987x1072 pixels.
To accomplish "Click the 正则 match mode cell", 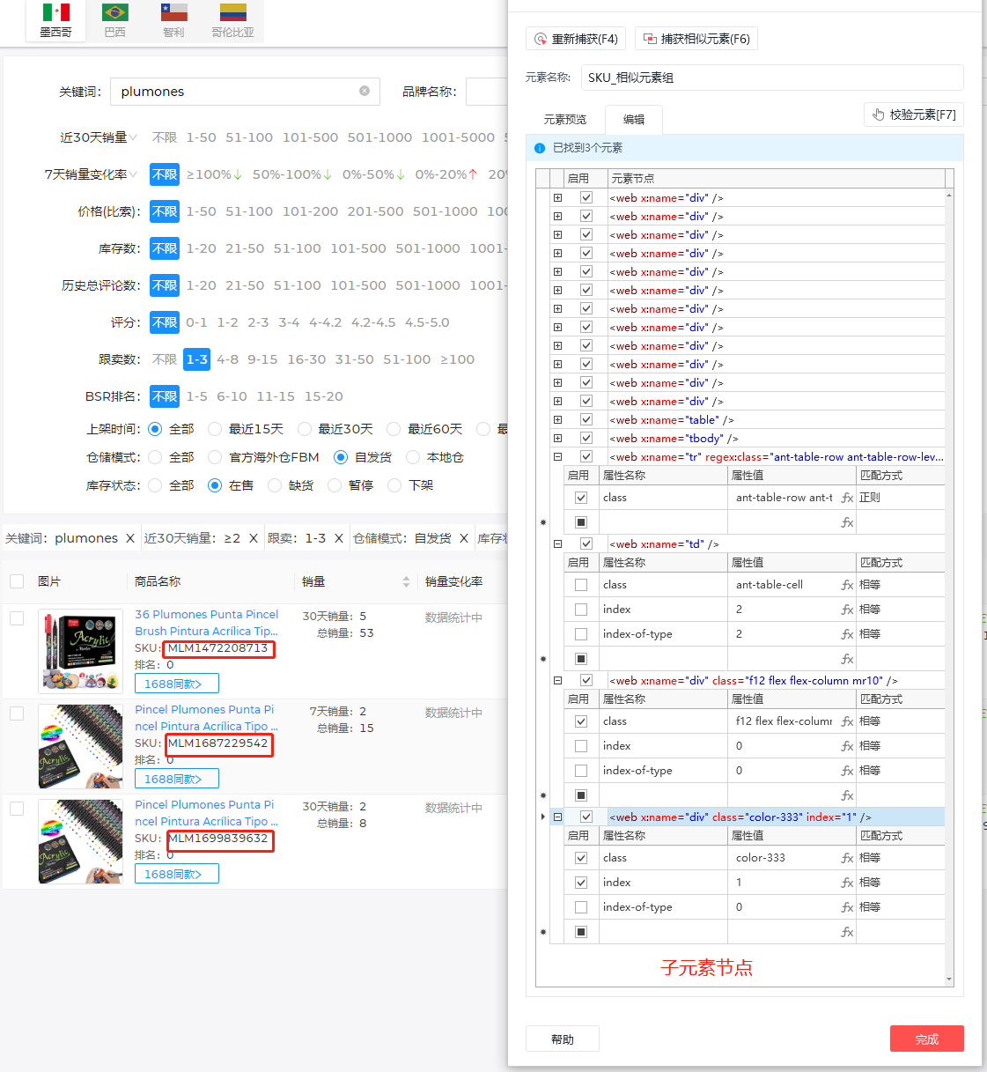I will coord(900,498).
